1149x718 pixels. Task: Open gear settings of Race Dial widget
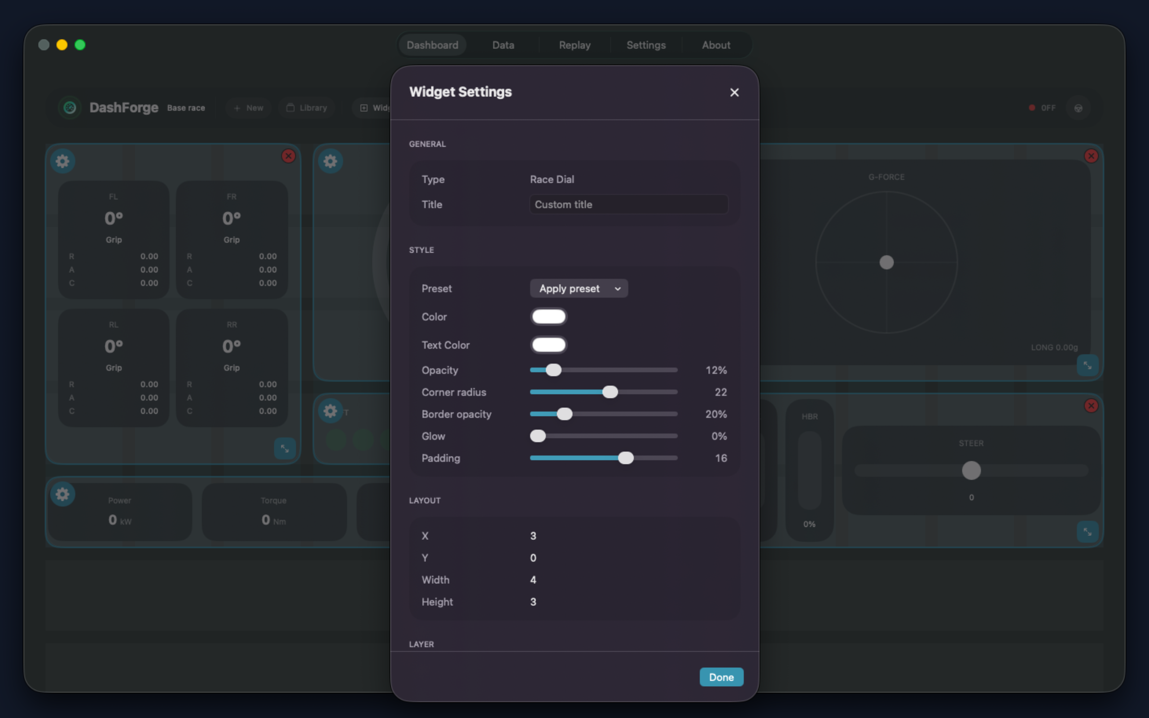click(x=330, y=162)
